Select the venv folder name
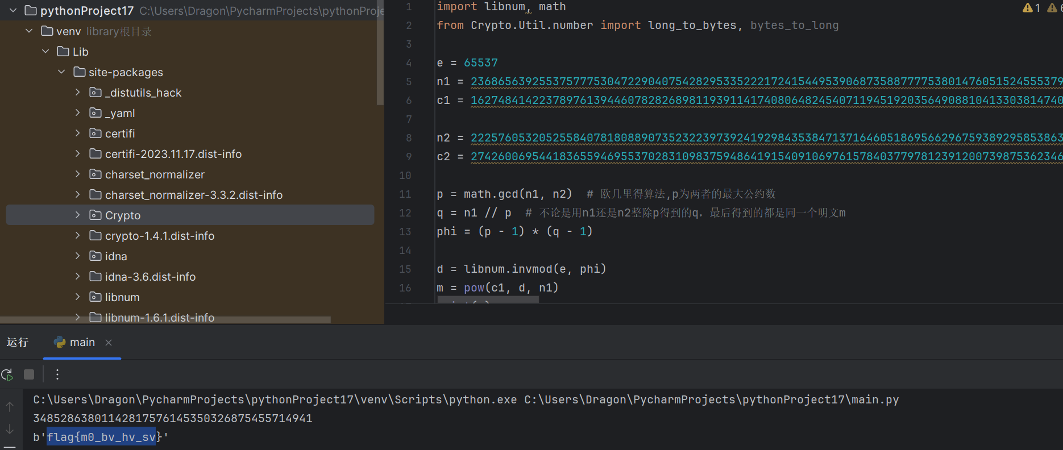 [x=69, y=31]
